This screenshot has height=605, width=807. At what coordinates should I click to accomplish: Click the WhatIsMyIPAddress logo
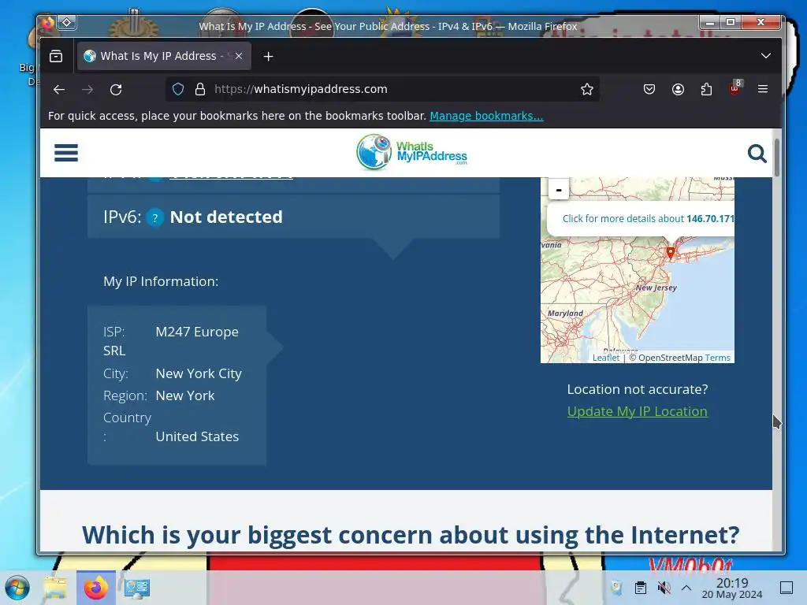411,152
